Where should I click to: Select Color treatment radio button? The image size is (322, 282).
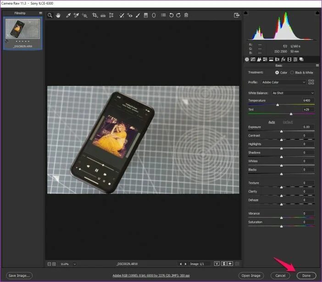tap(277, 73)
